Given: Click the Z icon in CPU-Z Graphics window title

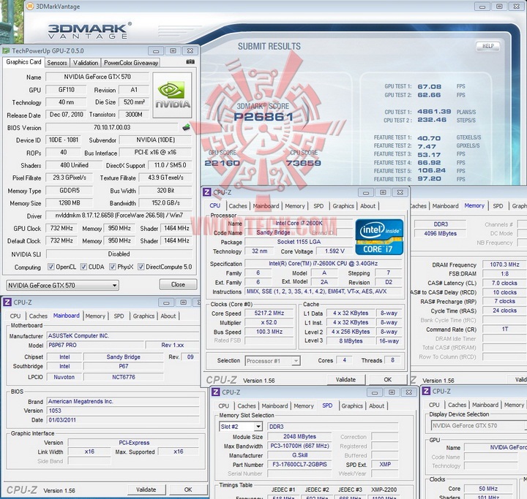Looking at the screenshot, I should (426, 391).
